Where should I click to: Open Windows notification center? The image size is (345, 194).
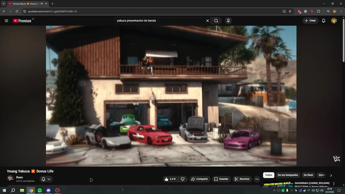pyautogui.click(x=339, y=190)
